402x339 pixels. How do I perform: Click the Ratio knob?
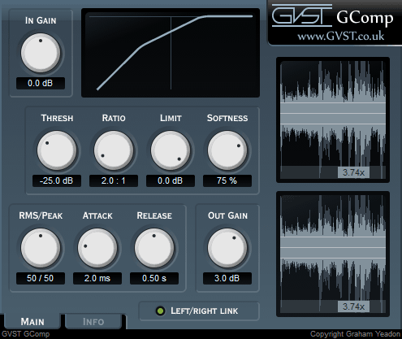click(x=114, y=150)
